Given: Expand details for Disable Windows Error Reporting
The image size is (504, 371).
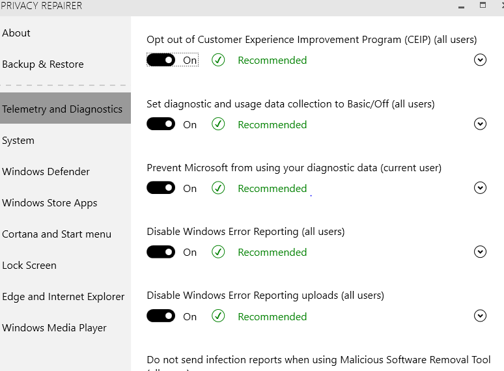Looking at the screenshot, I should tap(480, 251).
